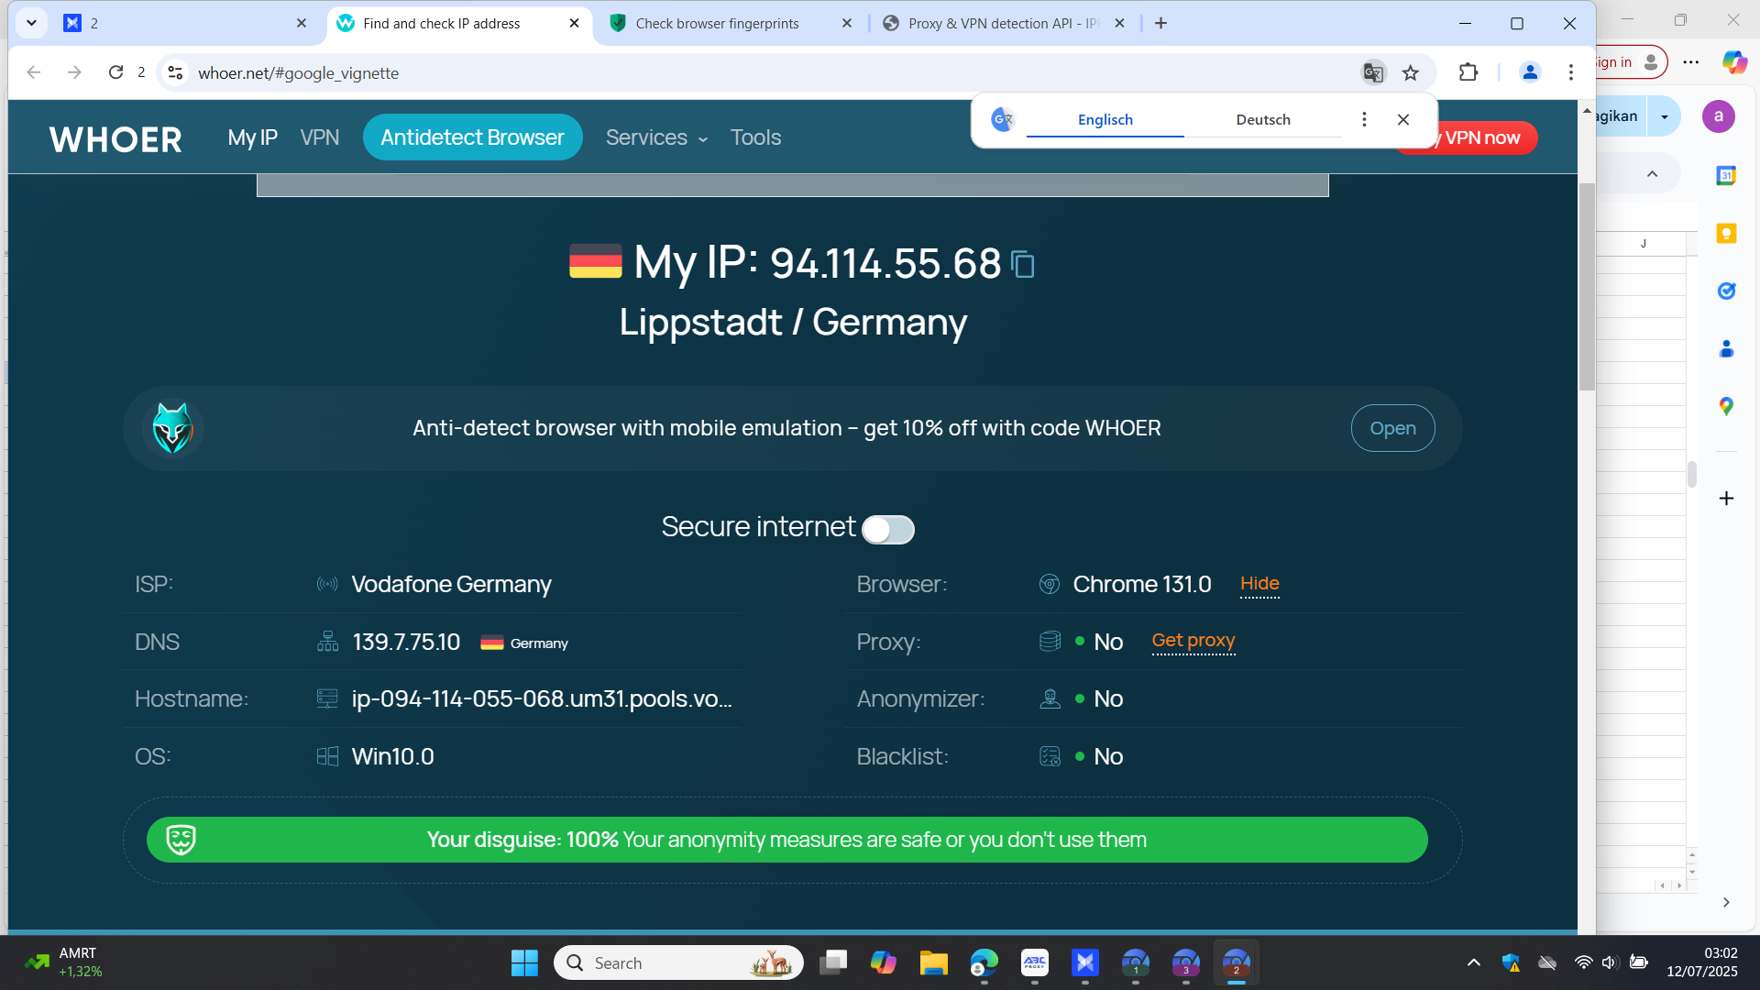Open the clock and date in the taskbar
This screenshot has height=990, width=1760.
pyautogui.click(x=1702, y=962)
